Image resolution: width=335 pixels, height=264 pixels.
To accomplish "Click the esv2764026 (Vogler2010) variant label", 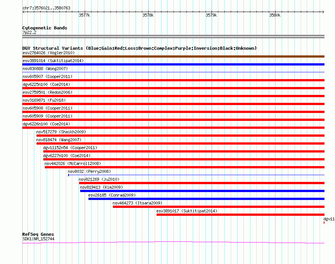I will point(49,53).
